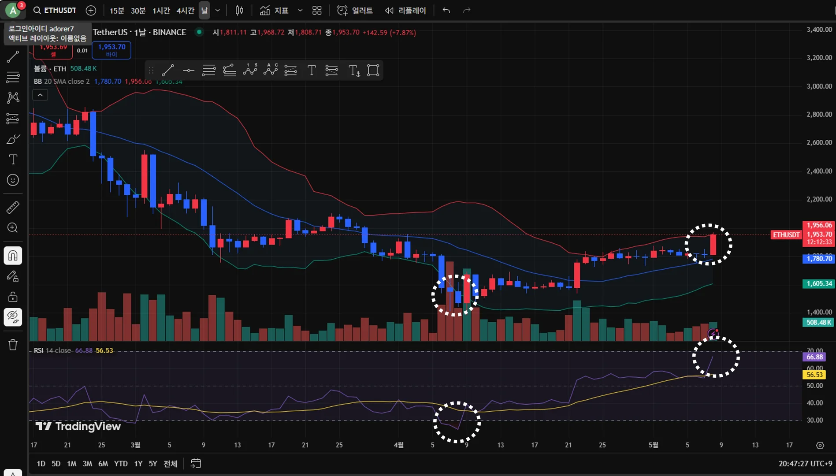This screenshot has width=836, height=476.
Task: Click the red sell price button
Action: (x=53, y=51)
